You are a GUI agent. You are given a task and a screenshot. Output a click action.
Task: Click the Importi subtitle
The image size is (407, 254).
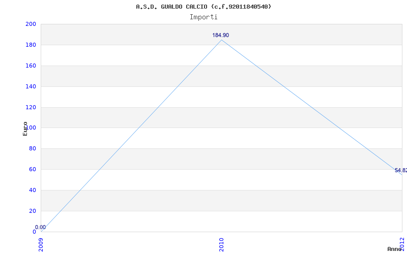(x=203, y=17)
